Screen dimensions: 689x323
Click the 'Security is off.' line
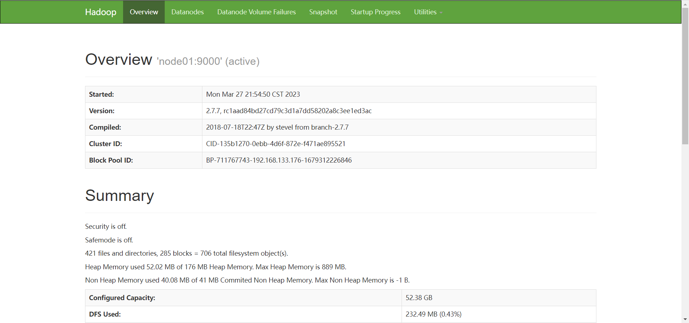click(106, 227)
